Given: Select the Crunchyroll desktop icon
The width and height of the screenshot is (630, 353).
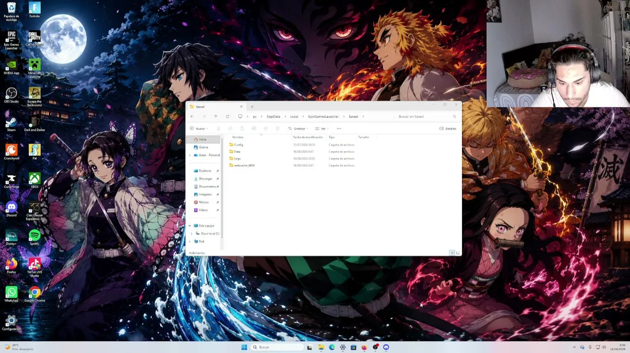Looking at the screenshot, I should click(x=11, y=152).
